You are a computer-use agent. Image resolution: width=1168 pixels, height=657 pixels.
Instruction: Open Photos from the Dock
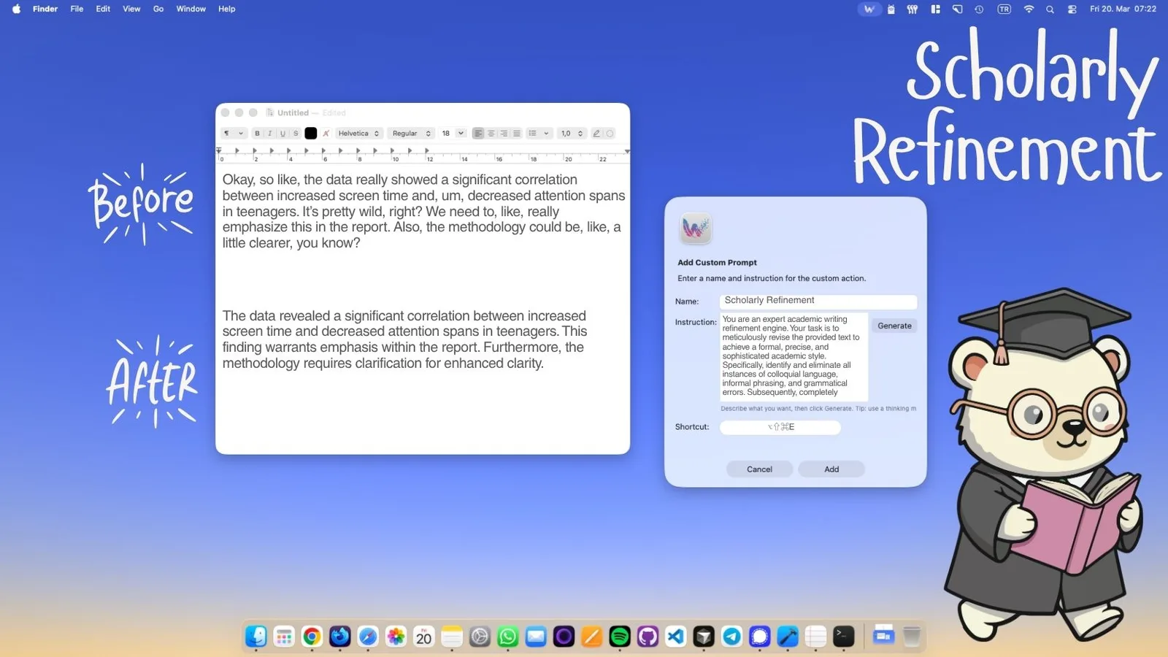click(x=396, y=637)
